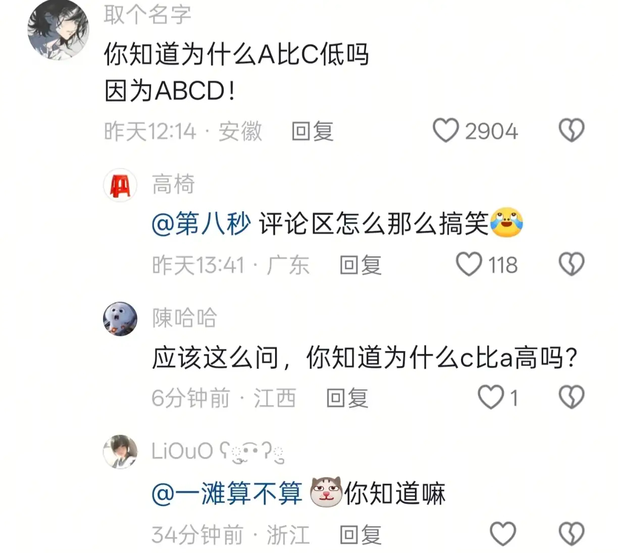Viewport: 618px width, 553px height.
Task: Reply to the comment from 安徽
Action: click(313, 131)
